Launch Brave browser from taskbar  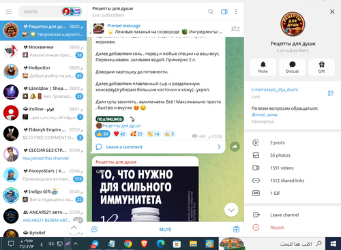pos(145,244)
